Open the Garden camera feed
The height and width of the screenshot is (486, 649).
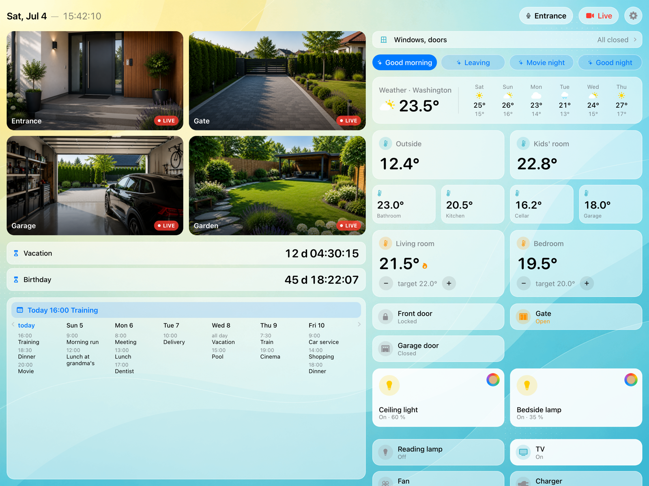click(x=277, y=185)
